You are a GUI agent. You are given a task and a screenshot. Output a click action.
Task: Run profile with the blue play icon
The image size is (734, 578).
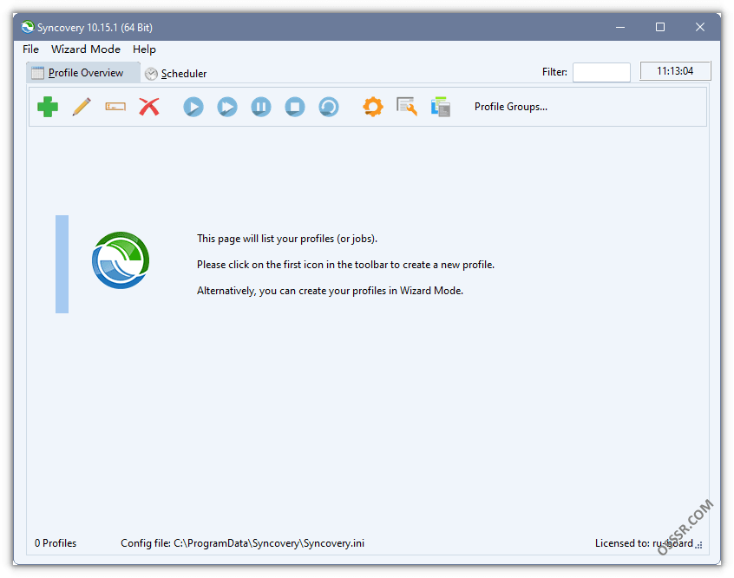[x=193, y=107]
